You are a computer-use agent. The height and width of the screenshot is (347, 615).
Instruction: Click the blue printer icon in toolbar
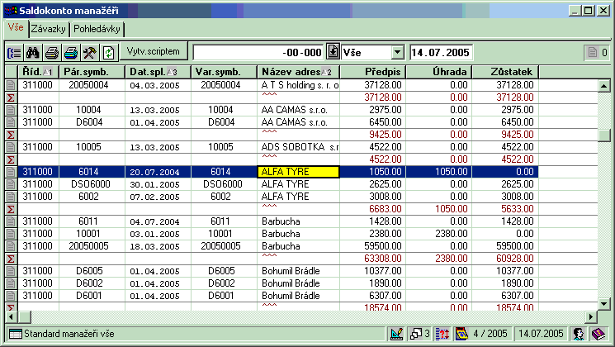[x=71, y=52]
